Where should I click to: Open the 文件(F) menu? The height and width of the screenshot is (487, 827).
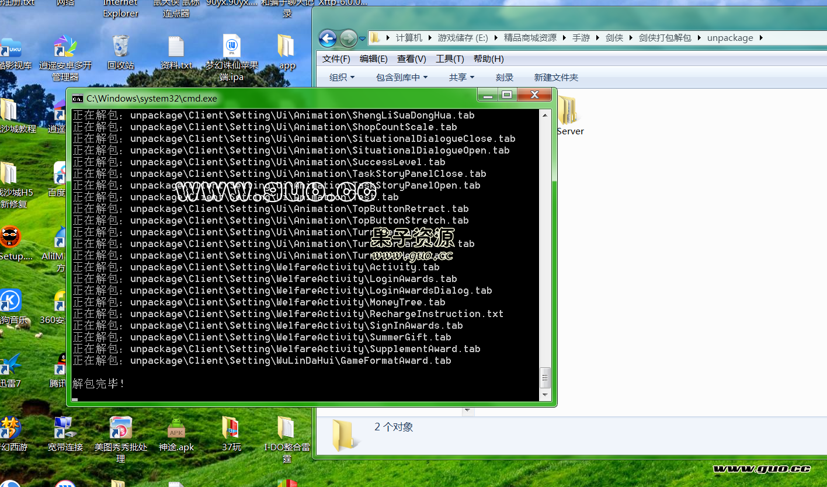click(x=336, y=59)
